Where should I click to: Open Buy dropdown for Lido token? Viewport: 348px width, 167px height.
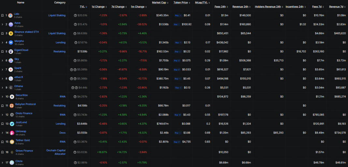click(178, 15)
